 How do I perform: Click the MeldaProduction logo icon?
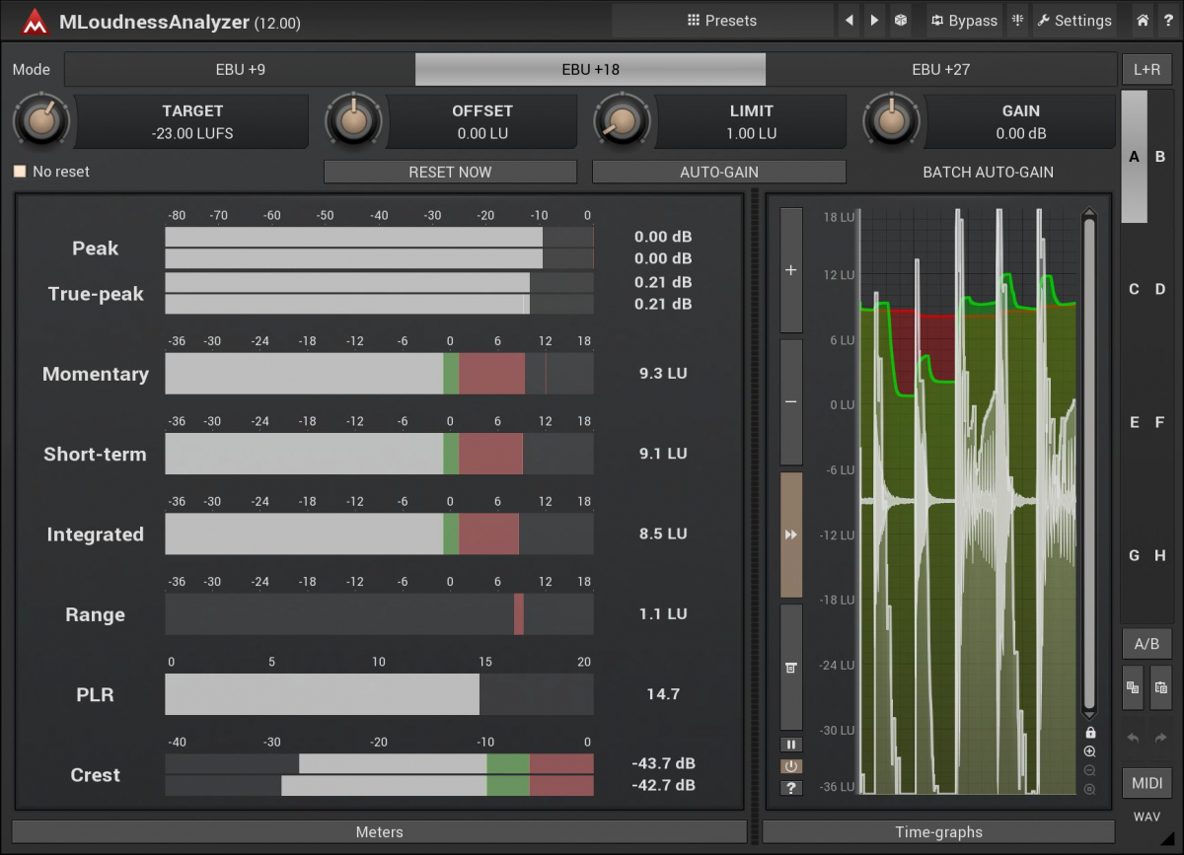35,21
